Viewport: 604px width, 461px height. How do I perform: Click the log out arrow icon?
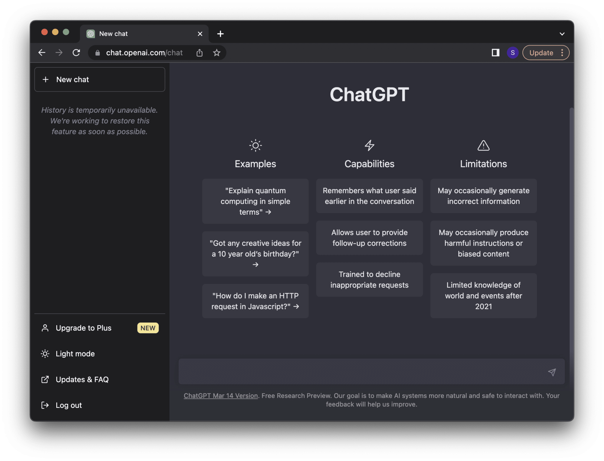45,405
